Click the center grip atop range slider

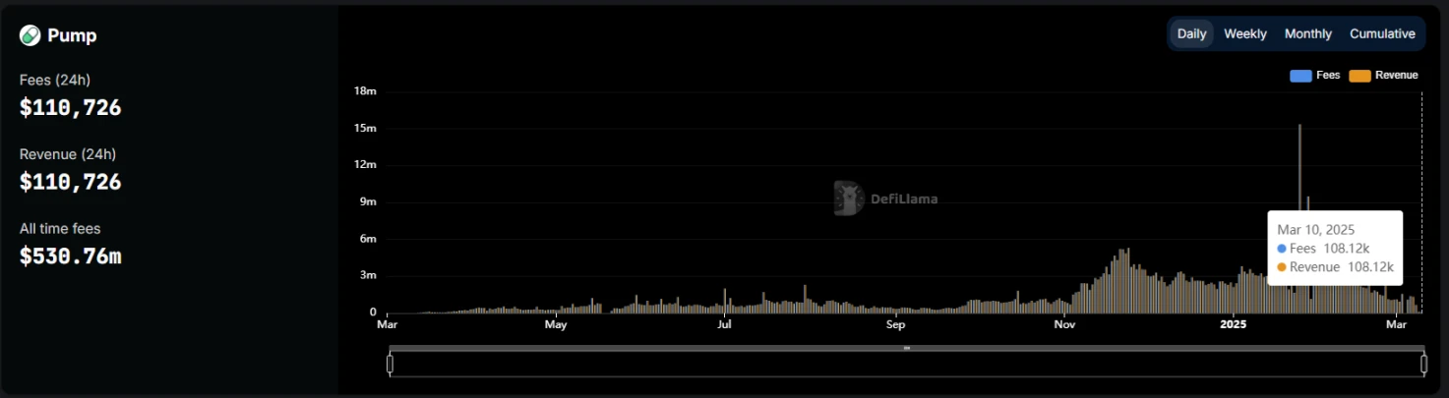pyautogui.click(x=906, y=348)
